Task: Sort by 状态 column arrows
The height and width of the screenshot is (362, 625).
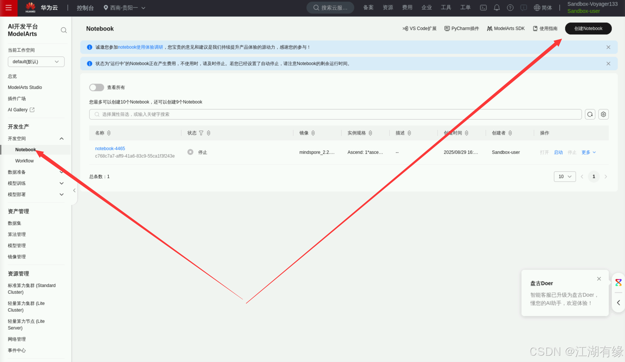Action: 209,133
